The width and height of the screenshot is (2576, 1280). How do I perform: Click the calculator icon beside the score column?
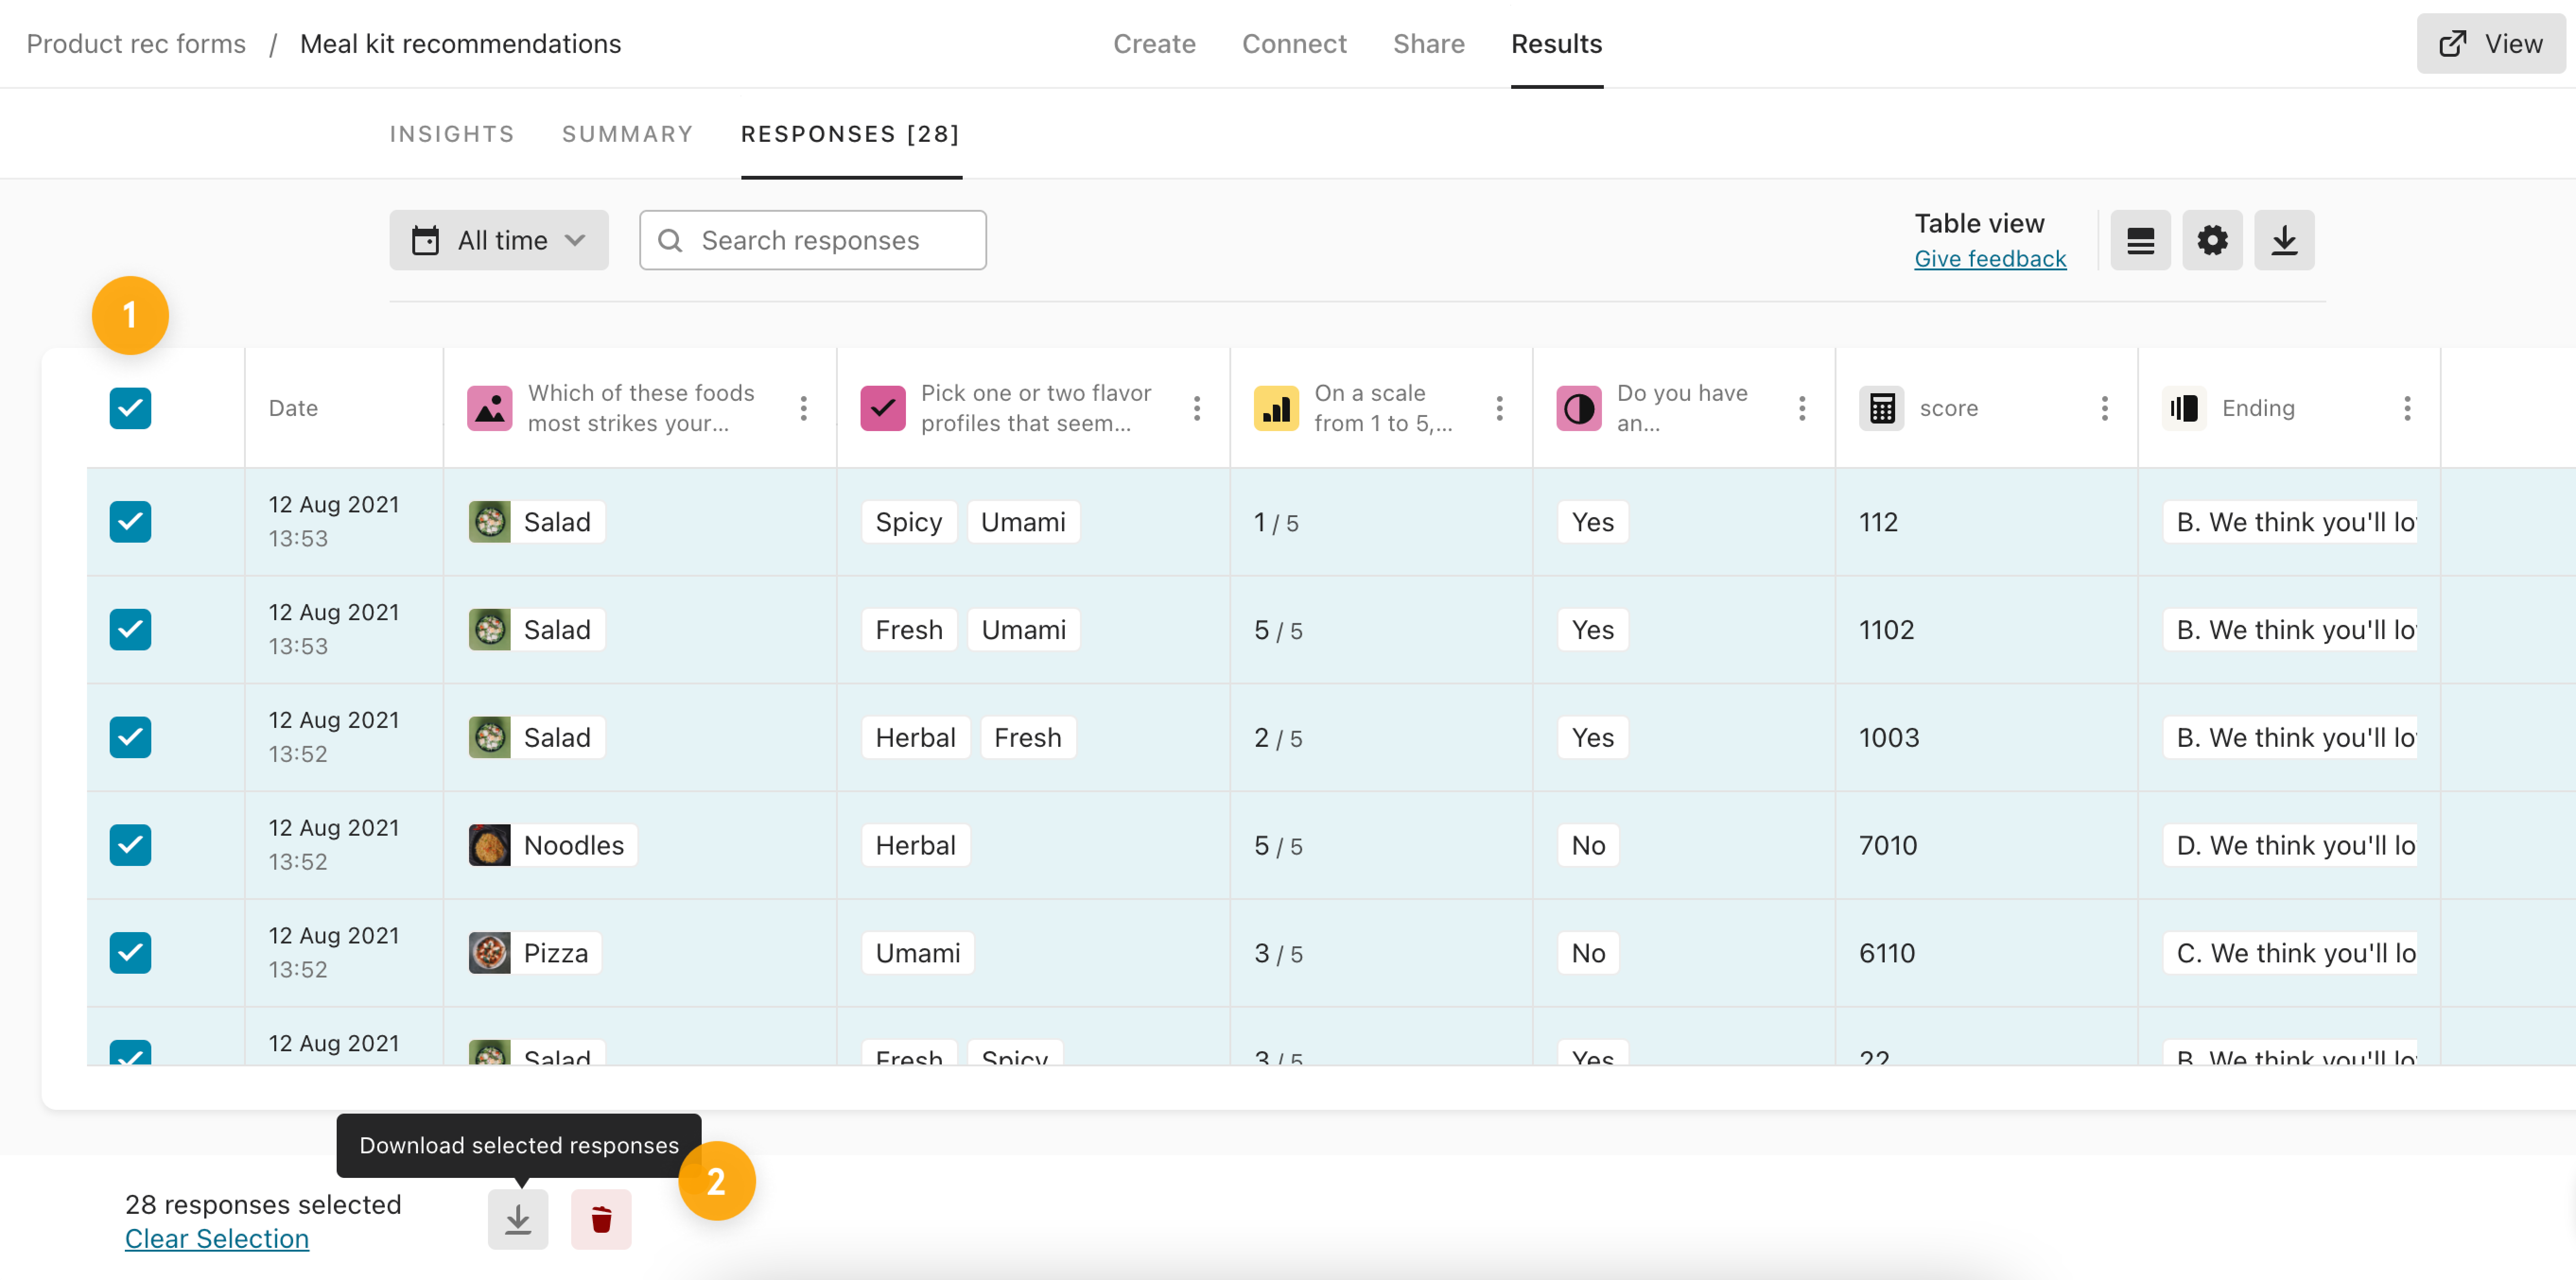(1881, 408)
